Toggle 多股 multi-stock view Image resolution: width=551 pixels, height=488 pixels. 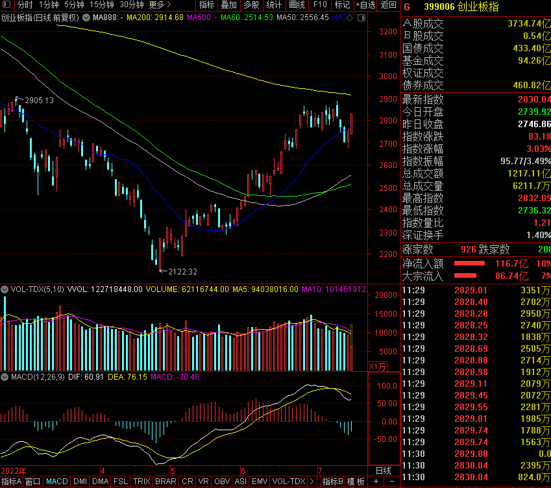click(x=251, y=5)
